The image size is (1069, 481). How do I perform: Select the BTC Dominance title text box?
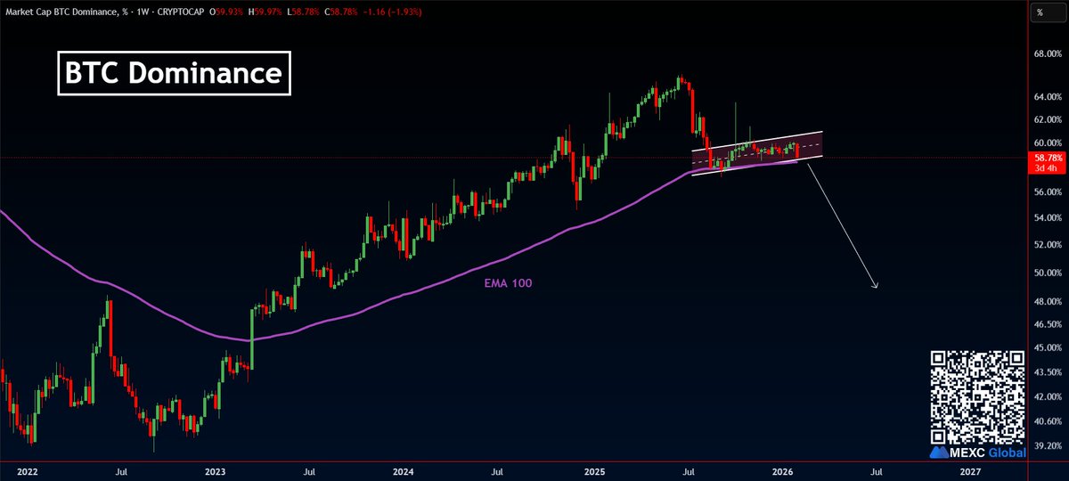coord(174,74)
